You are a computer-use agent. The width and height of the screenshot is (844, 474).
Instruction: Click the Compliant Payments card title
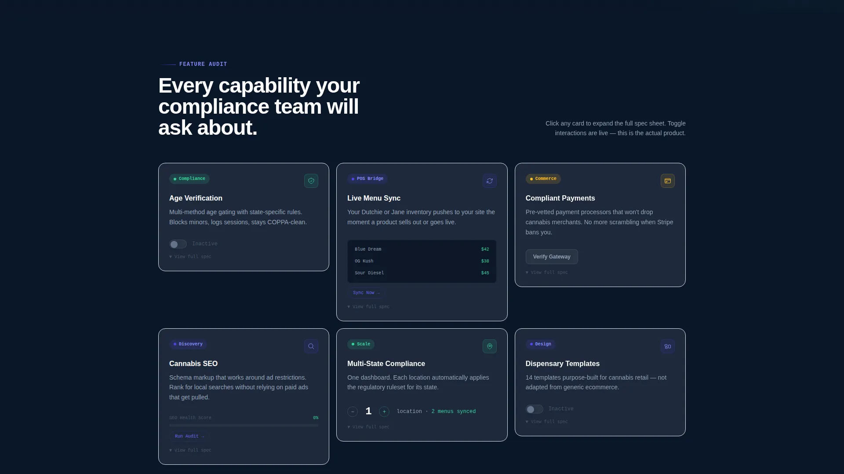tap(560, 198)
